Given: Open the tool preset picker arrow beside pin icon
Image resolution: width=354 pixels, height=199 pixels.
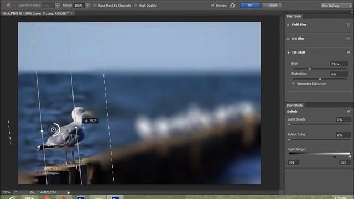Looking at the screenshot, I should click(14, 6).
